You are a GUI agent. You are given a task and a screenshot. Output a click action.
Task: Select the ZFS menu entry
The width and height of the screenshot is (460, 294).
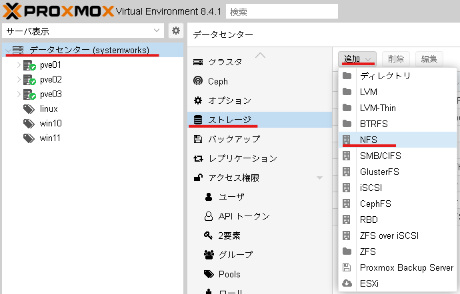(397, 251)
